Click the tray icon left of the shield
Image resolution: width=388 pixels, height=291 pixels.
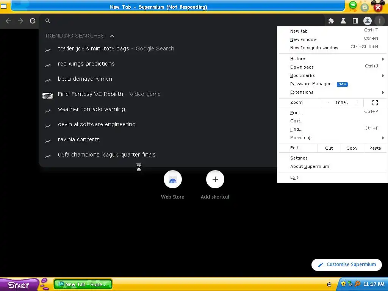click(329, 284)
